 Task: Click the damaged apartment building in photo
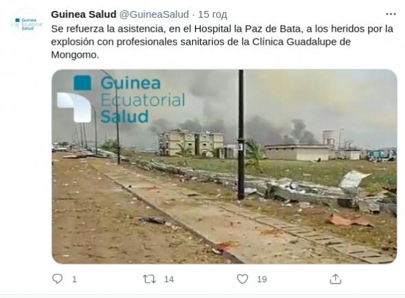coord(191,142)
